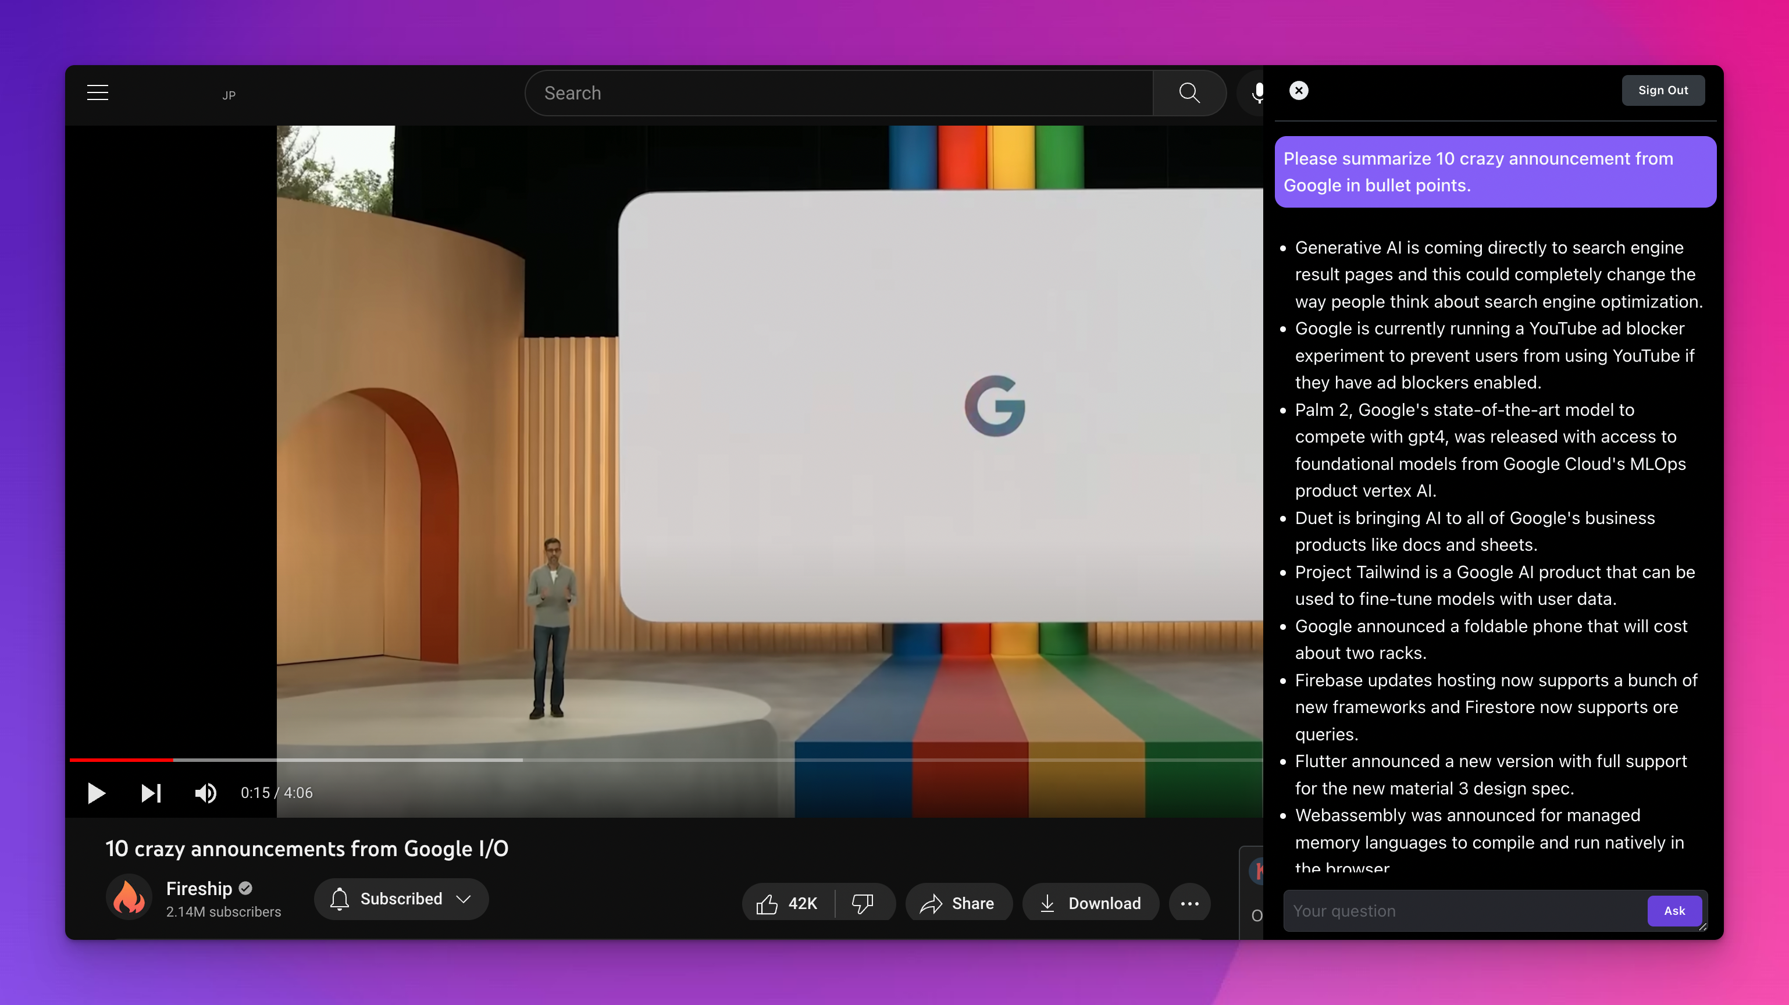Click the 0:15 / 4:06 time display
The height and width of the screenshot is (1005, 1789).
click(x=276, y=793)
